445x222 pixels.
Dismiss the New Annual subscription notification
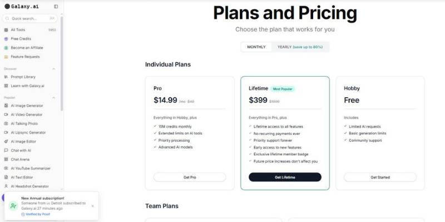coord(93,206)
